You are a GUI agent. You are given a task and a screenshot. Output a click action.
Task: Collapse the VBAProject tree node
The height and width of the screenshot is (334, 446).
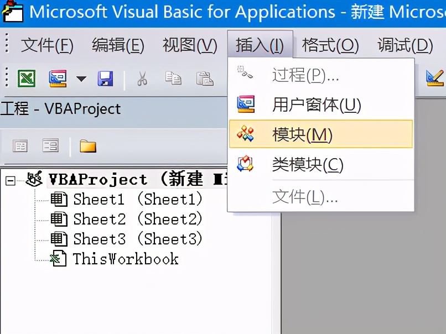pos(11,181)
